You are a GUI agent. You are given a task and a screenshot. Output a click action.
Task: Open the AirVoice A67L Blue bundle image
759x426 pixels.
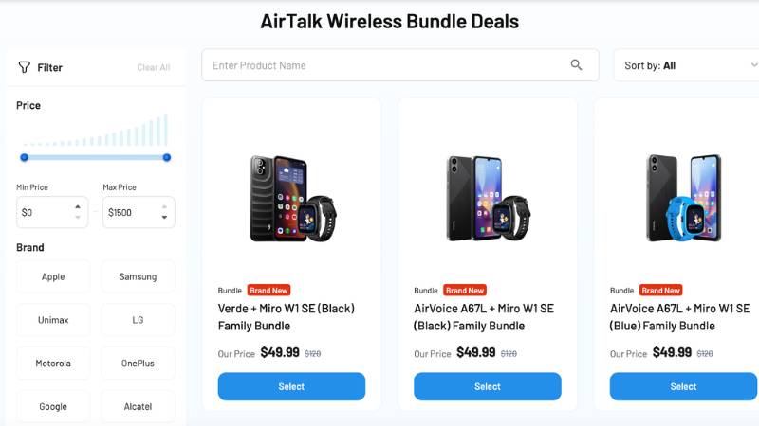[683, 198]
